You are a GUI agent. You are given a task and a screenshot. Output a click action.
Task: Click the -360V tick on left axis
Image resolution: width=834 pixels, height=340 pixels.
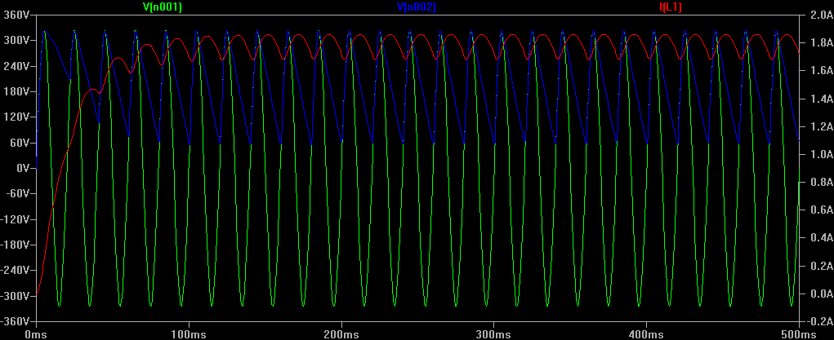tap(15, 321)
